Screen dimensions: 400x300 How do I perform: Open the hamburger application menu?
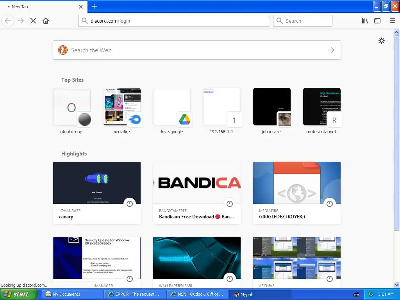[392, 21]
